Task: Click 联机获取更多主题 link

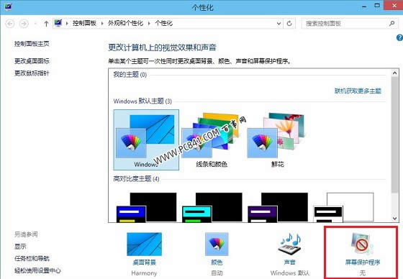Action: 358,91
